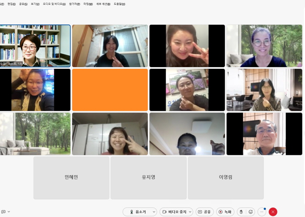This screenshot has width=305, height=217.
Task: Click the solid orange video tile
Action: [x=110, y=90]
